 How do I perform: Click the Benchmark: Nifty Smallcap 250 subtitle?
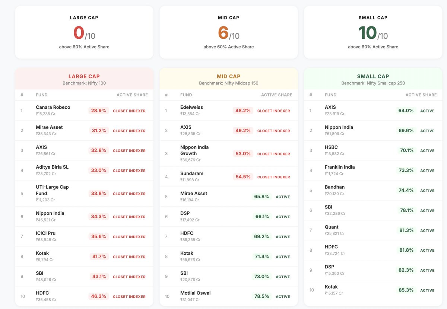[x=373, y=83]
